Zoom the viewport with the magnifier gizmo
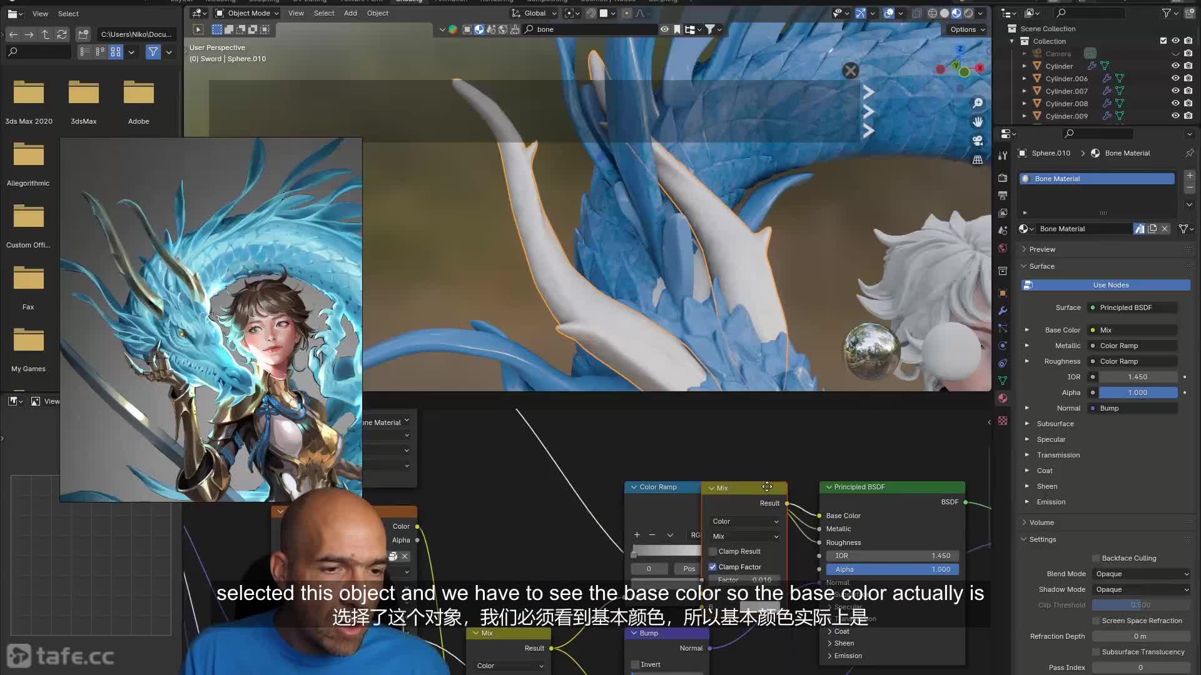Screen dimensions: 1201x675 coord(978,103)
